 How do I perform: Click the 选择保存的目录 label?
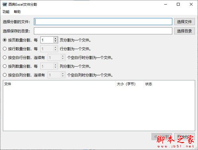(x=16, y=31)
